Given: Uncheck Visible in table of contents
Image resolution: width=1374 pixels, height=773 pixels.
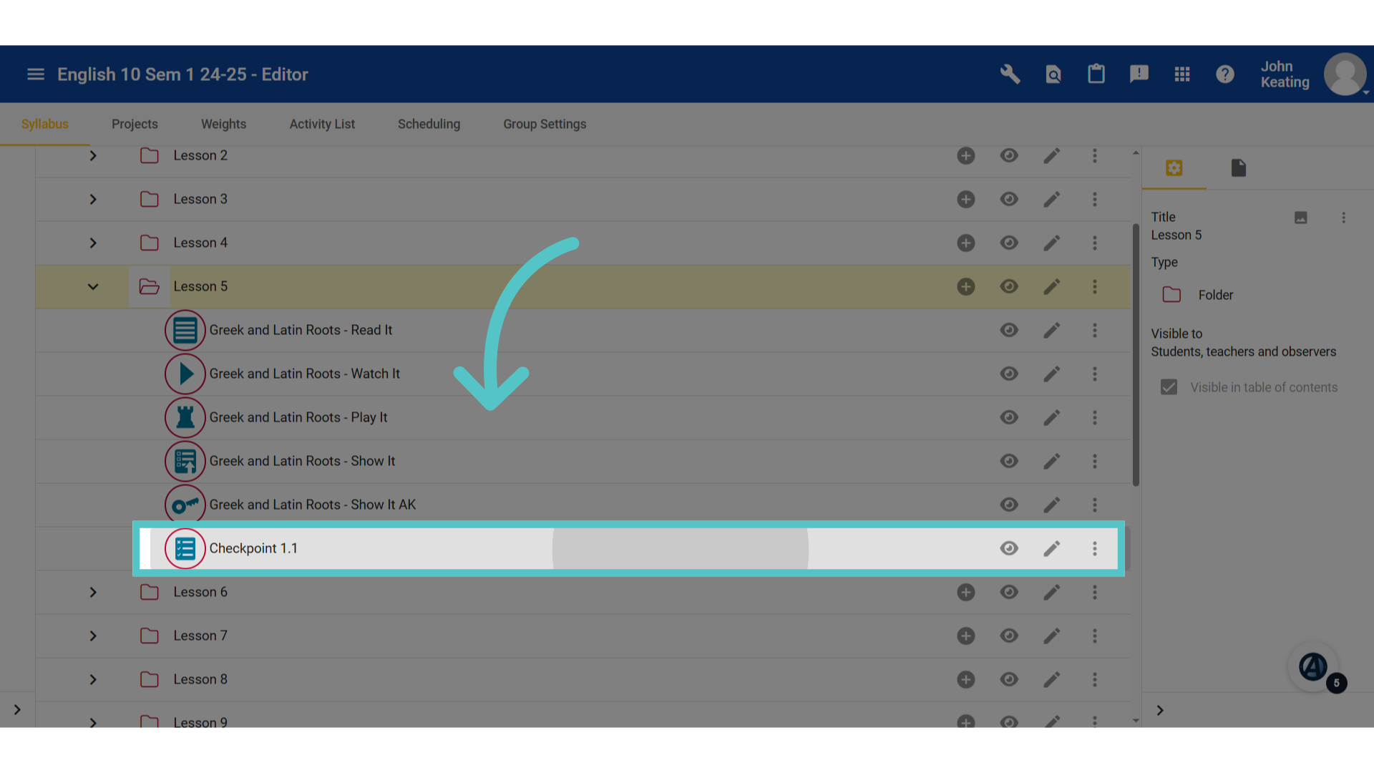Looking at the screenshot, I should (x=1169, y=386).
